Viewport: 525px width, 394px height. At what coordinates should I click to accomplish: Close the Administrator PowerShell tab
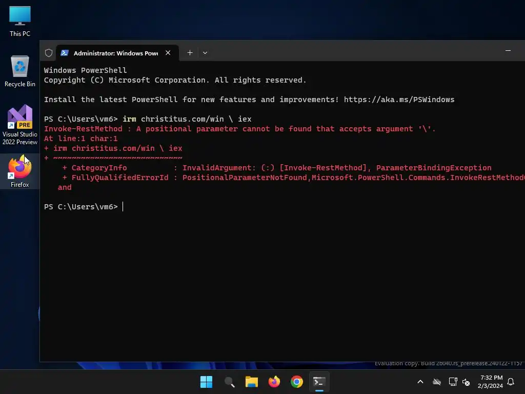click(168, 53)
